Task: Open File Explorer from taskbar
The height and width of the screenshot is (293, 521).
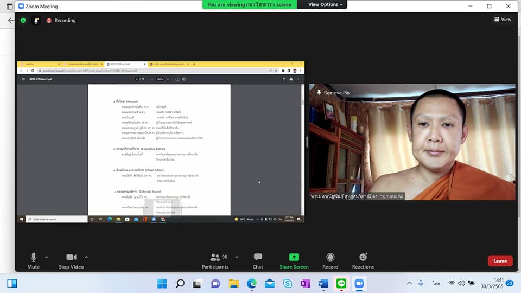Action: (x=233, y=284)
